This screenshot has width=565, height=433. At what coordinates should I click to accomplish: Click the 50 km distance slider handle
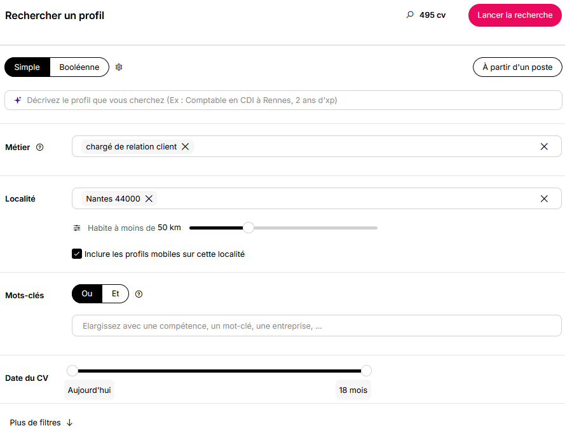pos(248,228)
